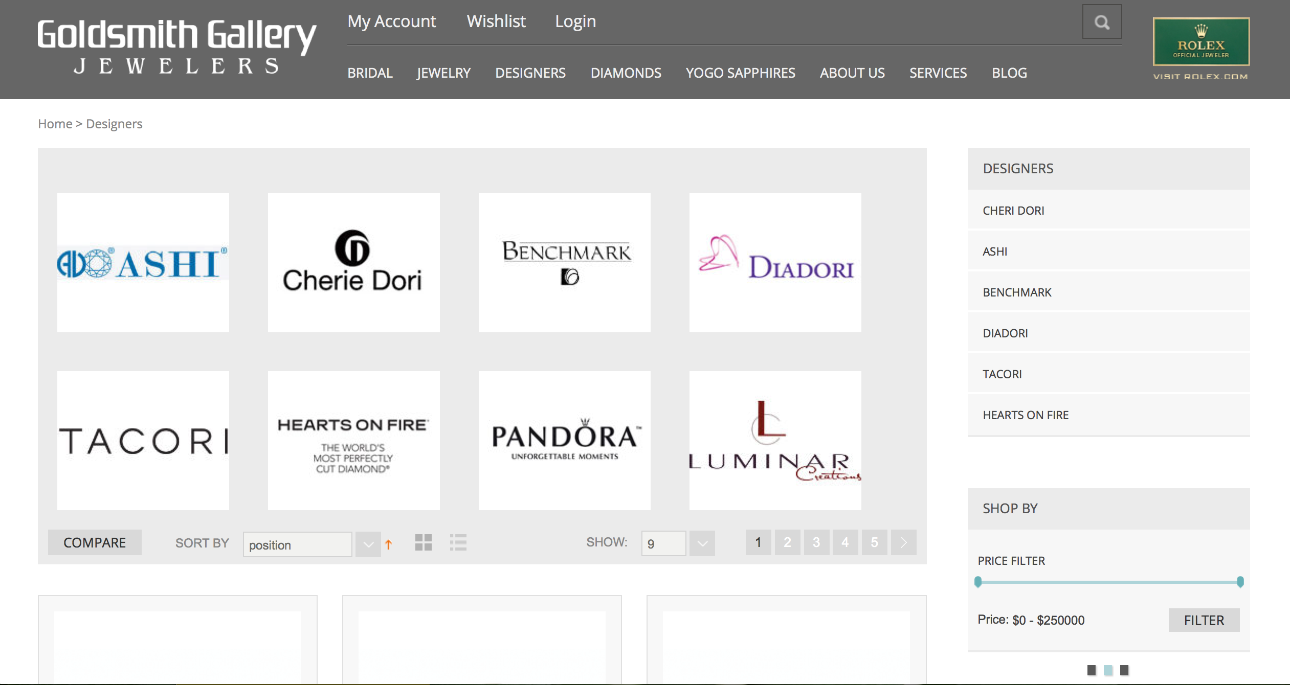Open Diadori in sidebar
Image resolution: width=1290 pixels, height=685 pixels.
tap(1108, 333)
